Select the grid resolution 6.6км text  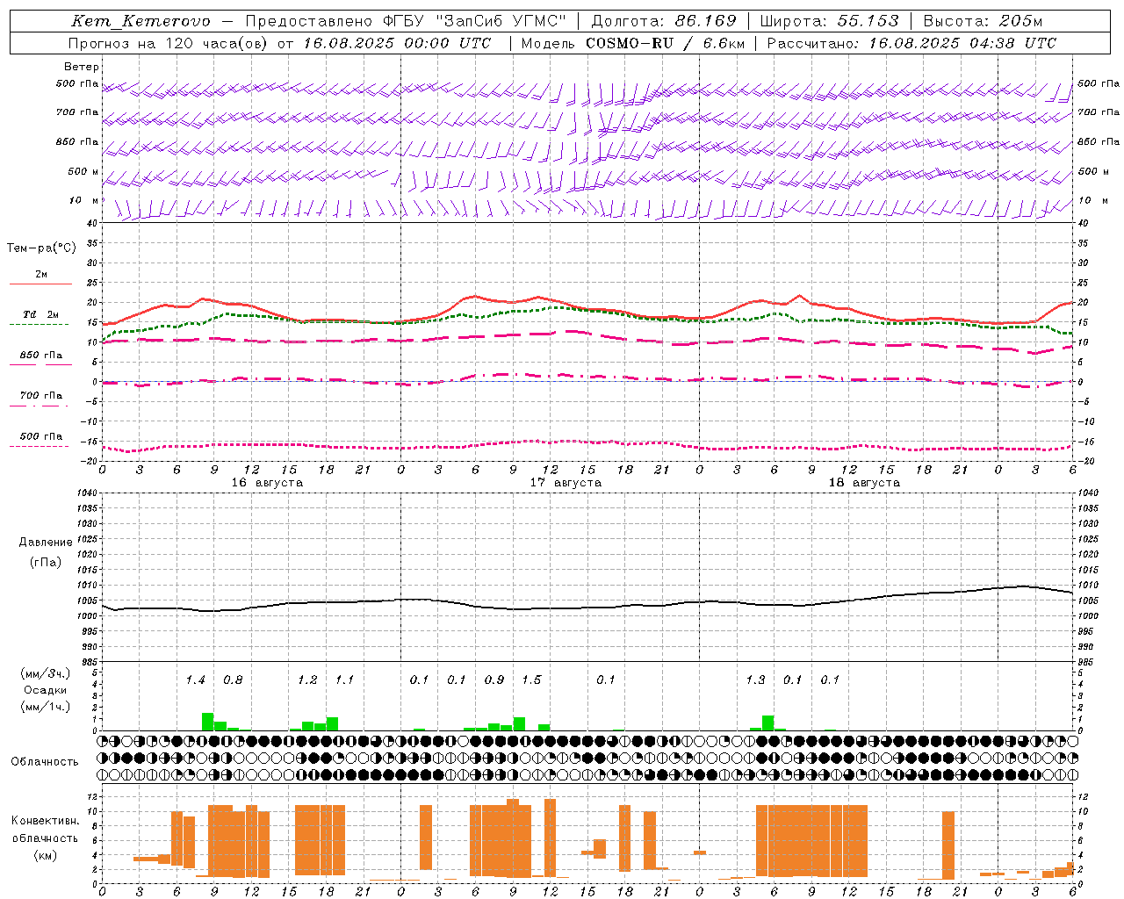(x=724, y=43)
